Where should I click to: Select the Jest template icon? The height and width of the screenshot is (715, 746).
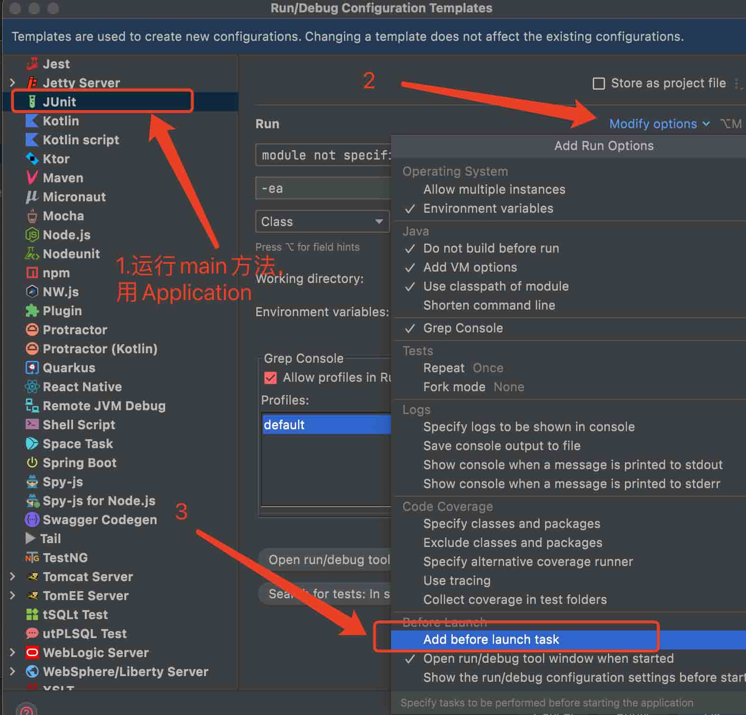point(32,64)
